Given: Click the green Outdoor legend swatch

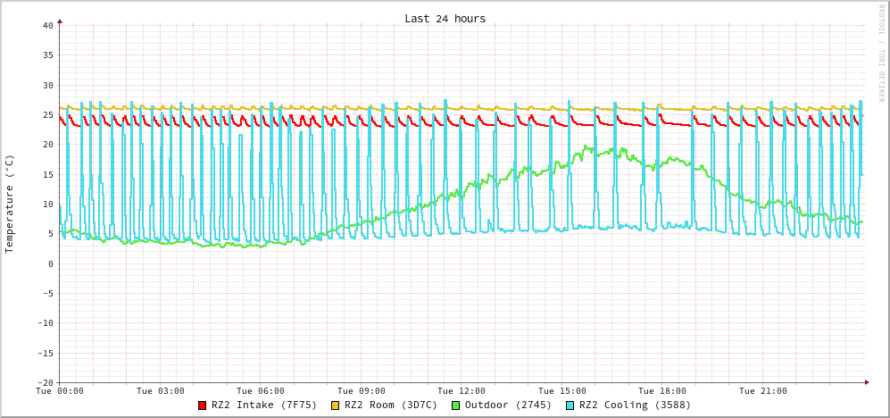Looking at the screenshot, I should coord(455,405).
